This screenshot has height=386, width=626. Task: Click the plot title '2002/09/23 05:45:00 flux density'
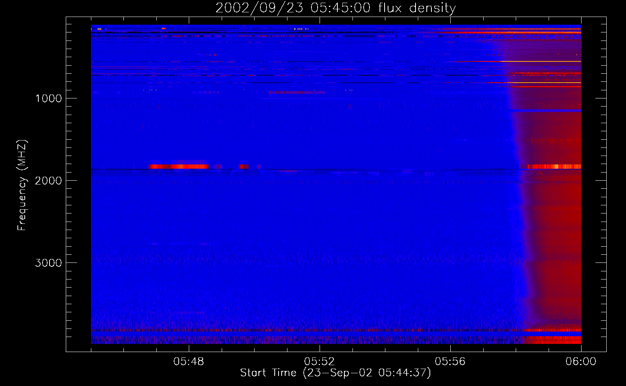335,8
